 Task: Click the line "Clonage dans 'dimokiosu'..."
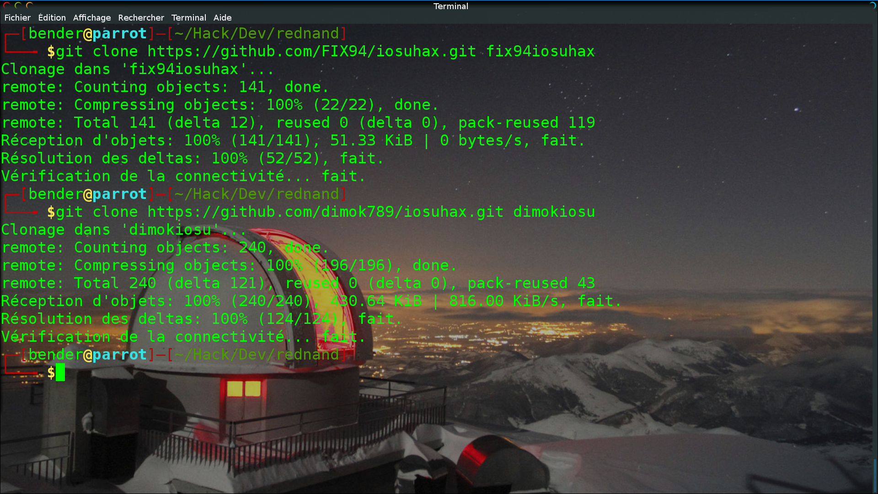tap(123, 230)
